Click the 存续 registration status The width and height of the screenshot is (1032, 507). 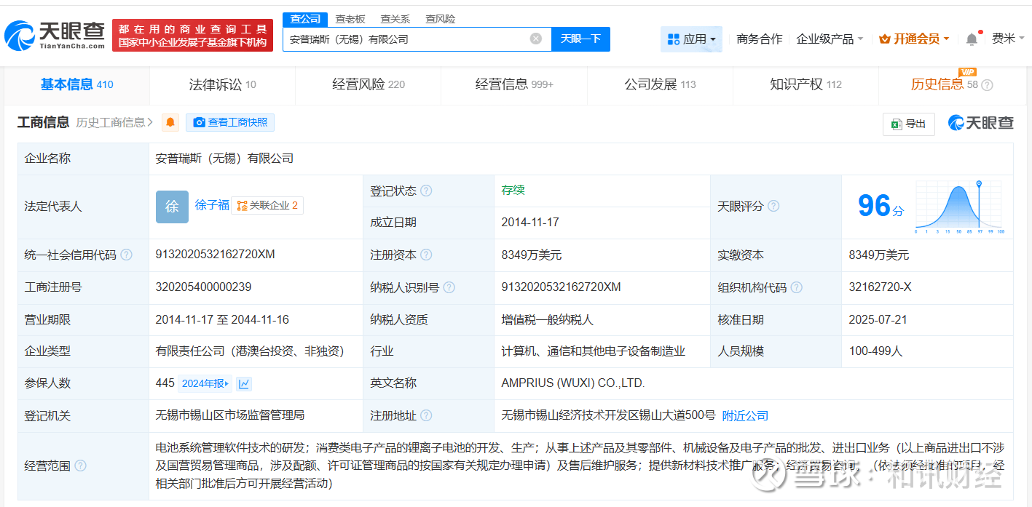click(x=513, y=191)
